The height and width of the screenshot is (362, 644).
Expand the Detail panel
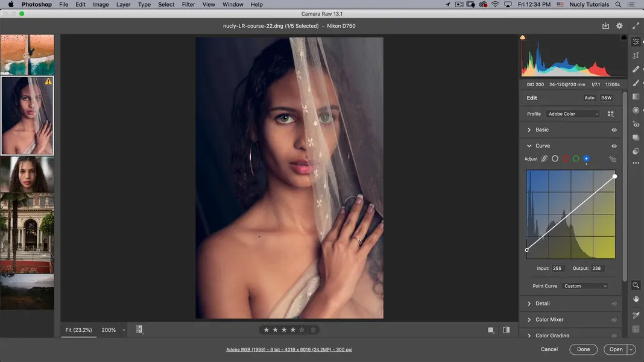[x=529, y=304]
